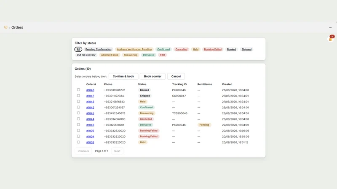Click the Orders breadcrumb title
Screen dimensions: 337x189
click(17, 27)
